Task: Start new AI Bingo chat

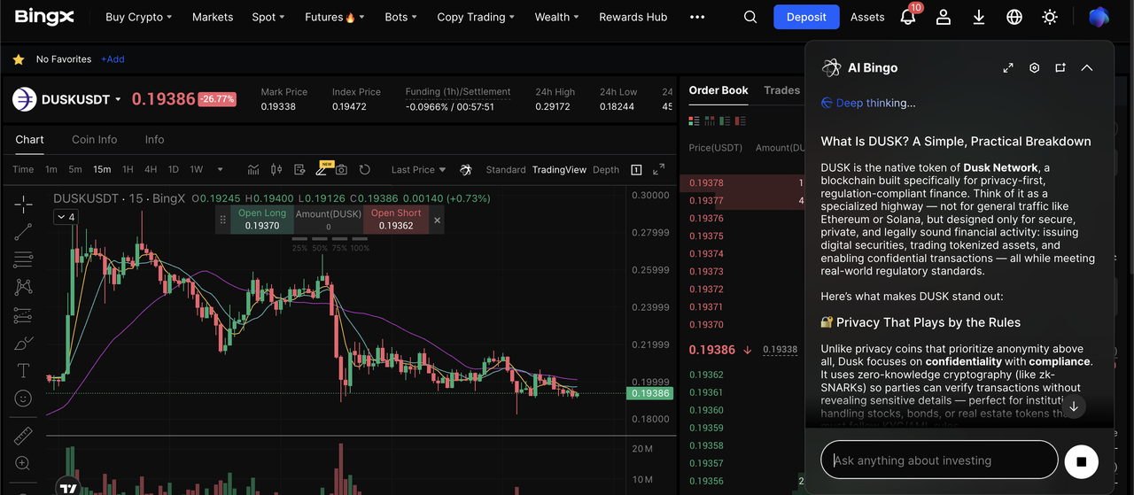Action: click(1060, 68)
